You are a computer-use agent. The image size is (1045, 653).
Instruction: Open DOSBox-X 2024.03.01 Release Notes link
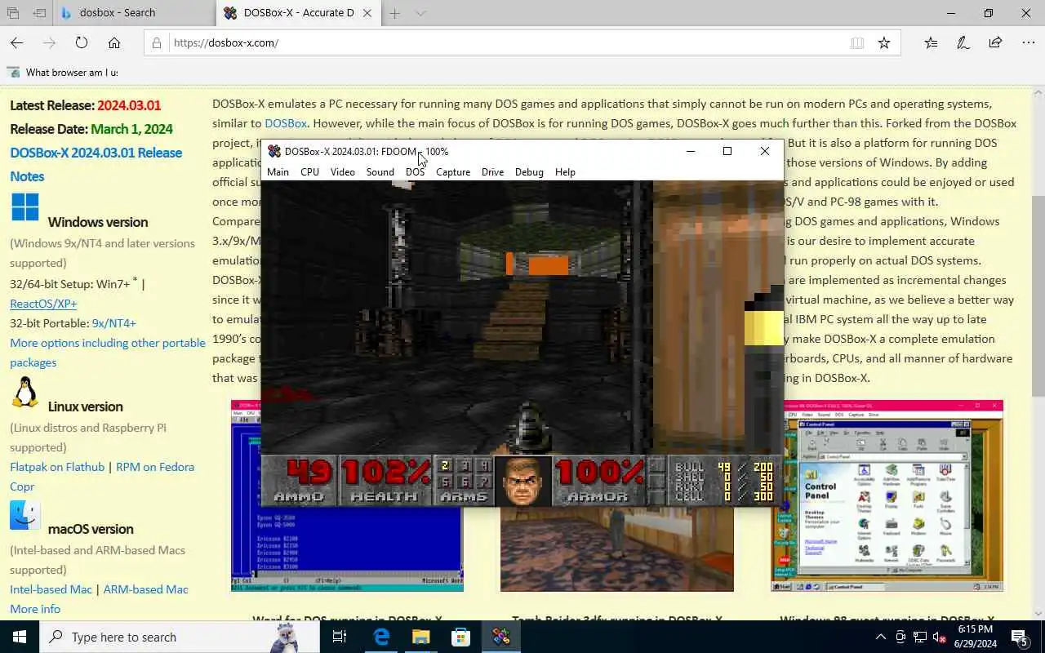[x=96, y=164]
